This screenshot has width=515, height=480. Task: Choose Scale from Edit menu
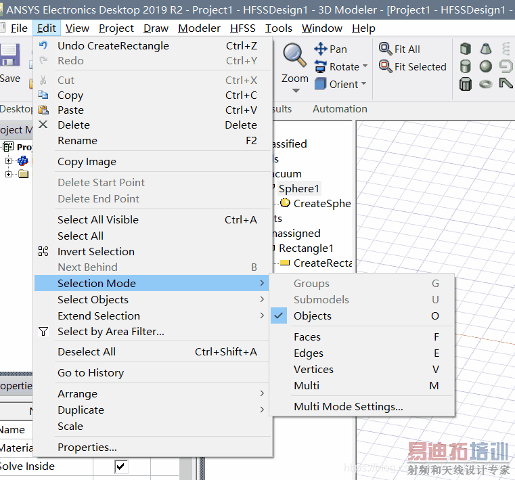click(153, 426)
